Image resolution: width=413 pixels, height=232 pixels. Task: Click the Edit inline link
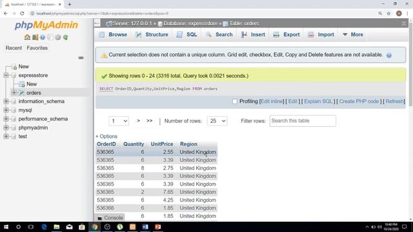(x=272, y=102)
